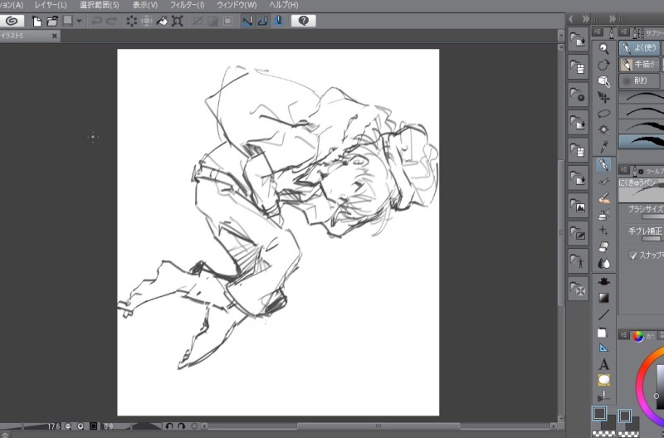
Task: Select the Lasso selection tool
Action: (603, 113)
